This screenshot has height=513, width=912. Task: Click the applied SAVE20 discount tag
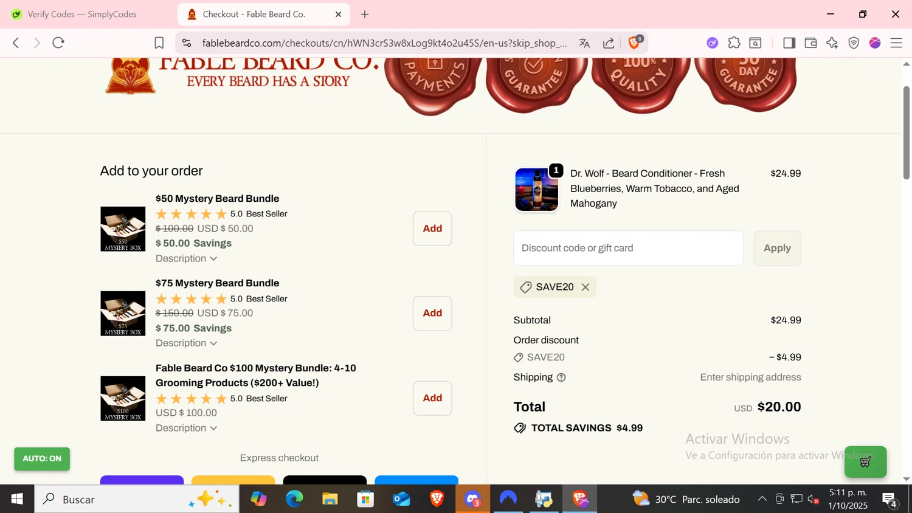(x=554, y=287)
